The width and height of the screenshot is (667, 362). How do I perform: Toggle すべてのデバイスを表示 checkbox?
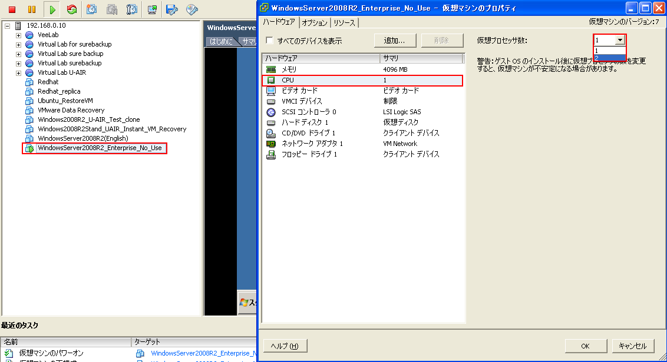pyautogui.click(x=269, y=41)
